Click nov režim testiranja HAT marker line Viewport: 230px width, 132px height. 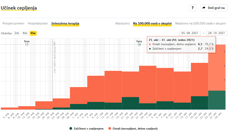pos(55,57)
